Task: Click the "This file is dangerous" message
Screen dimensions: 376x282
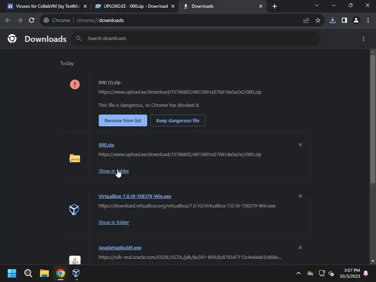Action: point(149,105)
